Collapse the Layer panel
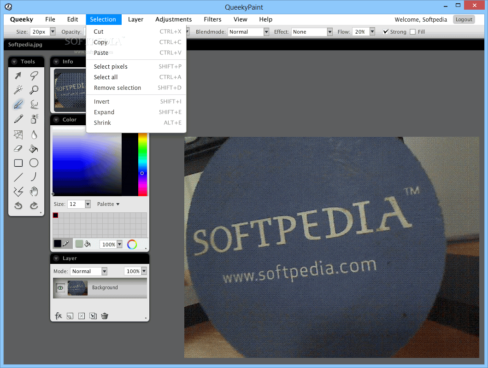This screenshot has width=488, height=368. click(56, 258)
